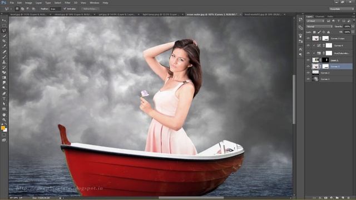
Task: Switch to the Channels tab
Action: point(320,17)
